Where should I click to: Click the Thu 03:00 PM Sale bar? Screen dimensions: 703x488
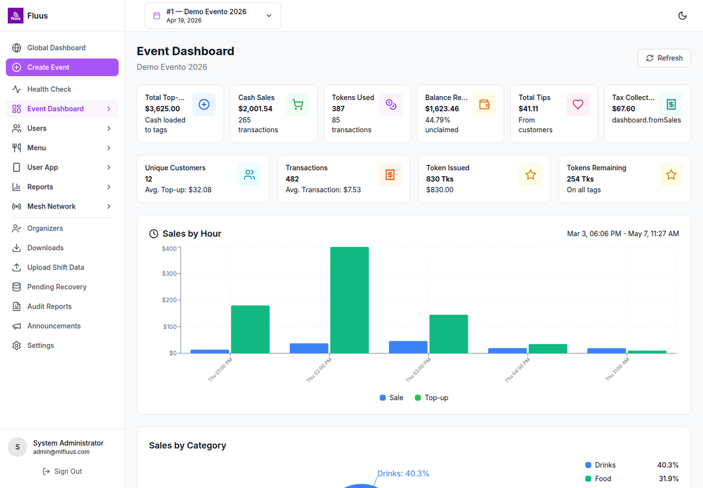[x=408, y=347]
